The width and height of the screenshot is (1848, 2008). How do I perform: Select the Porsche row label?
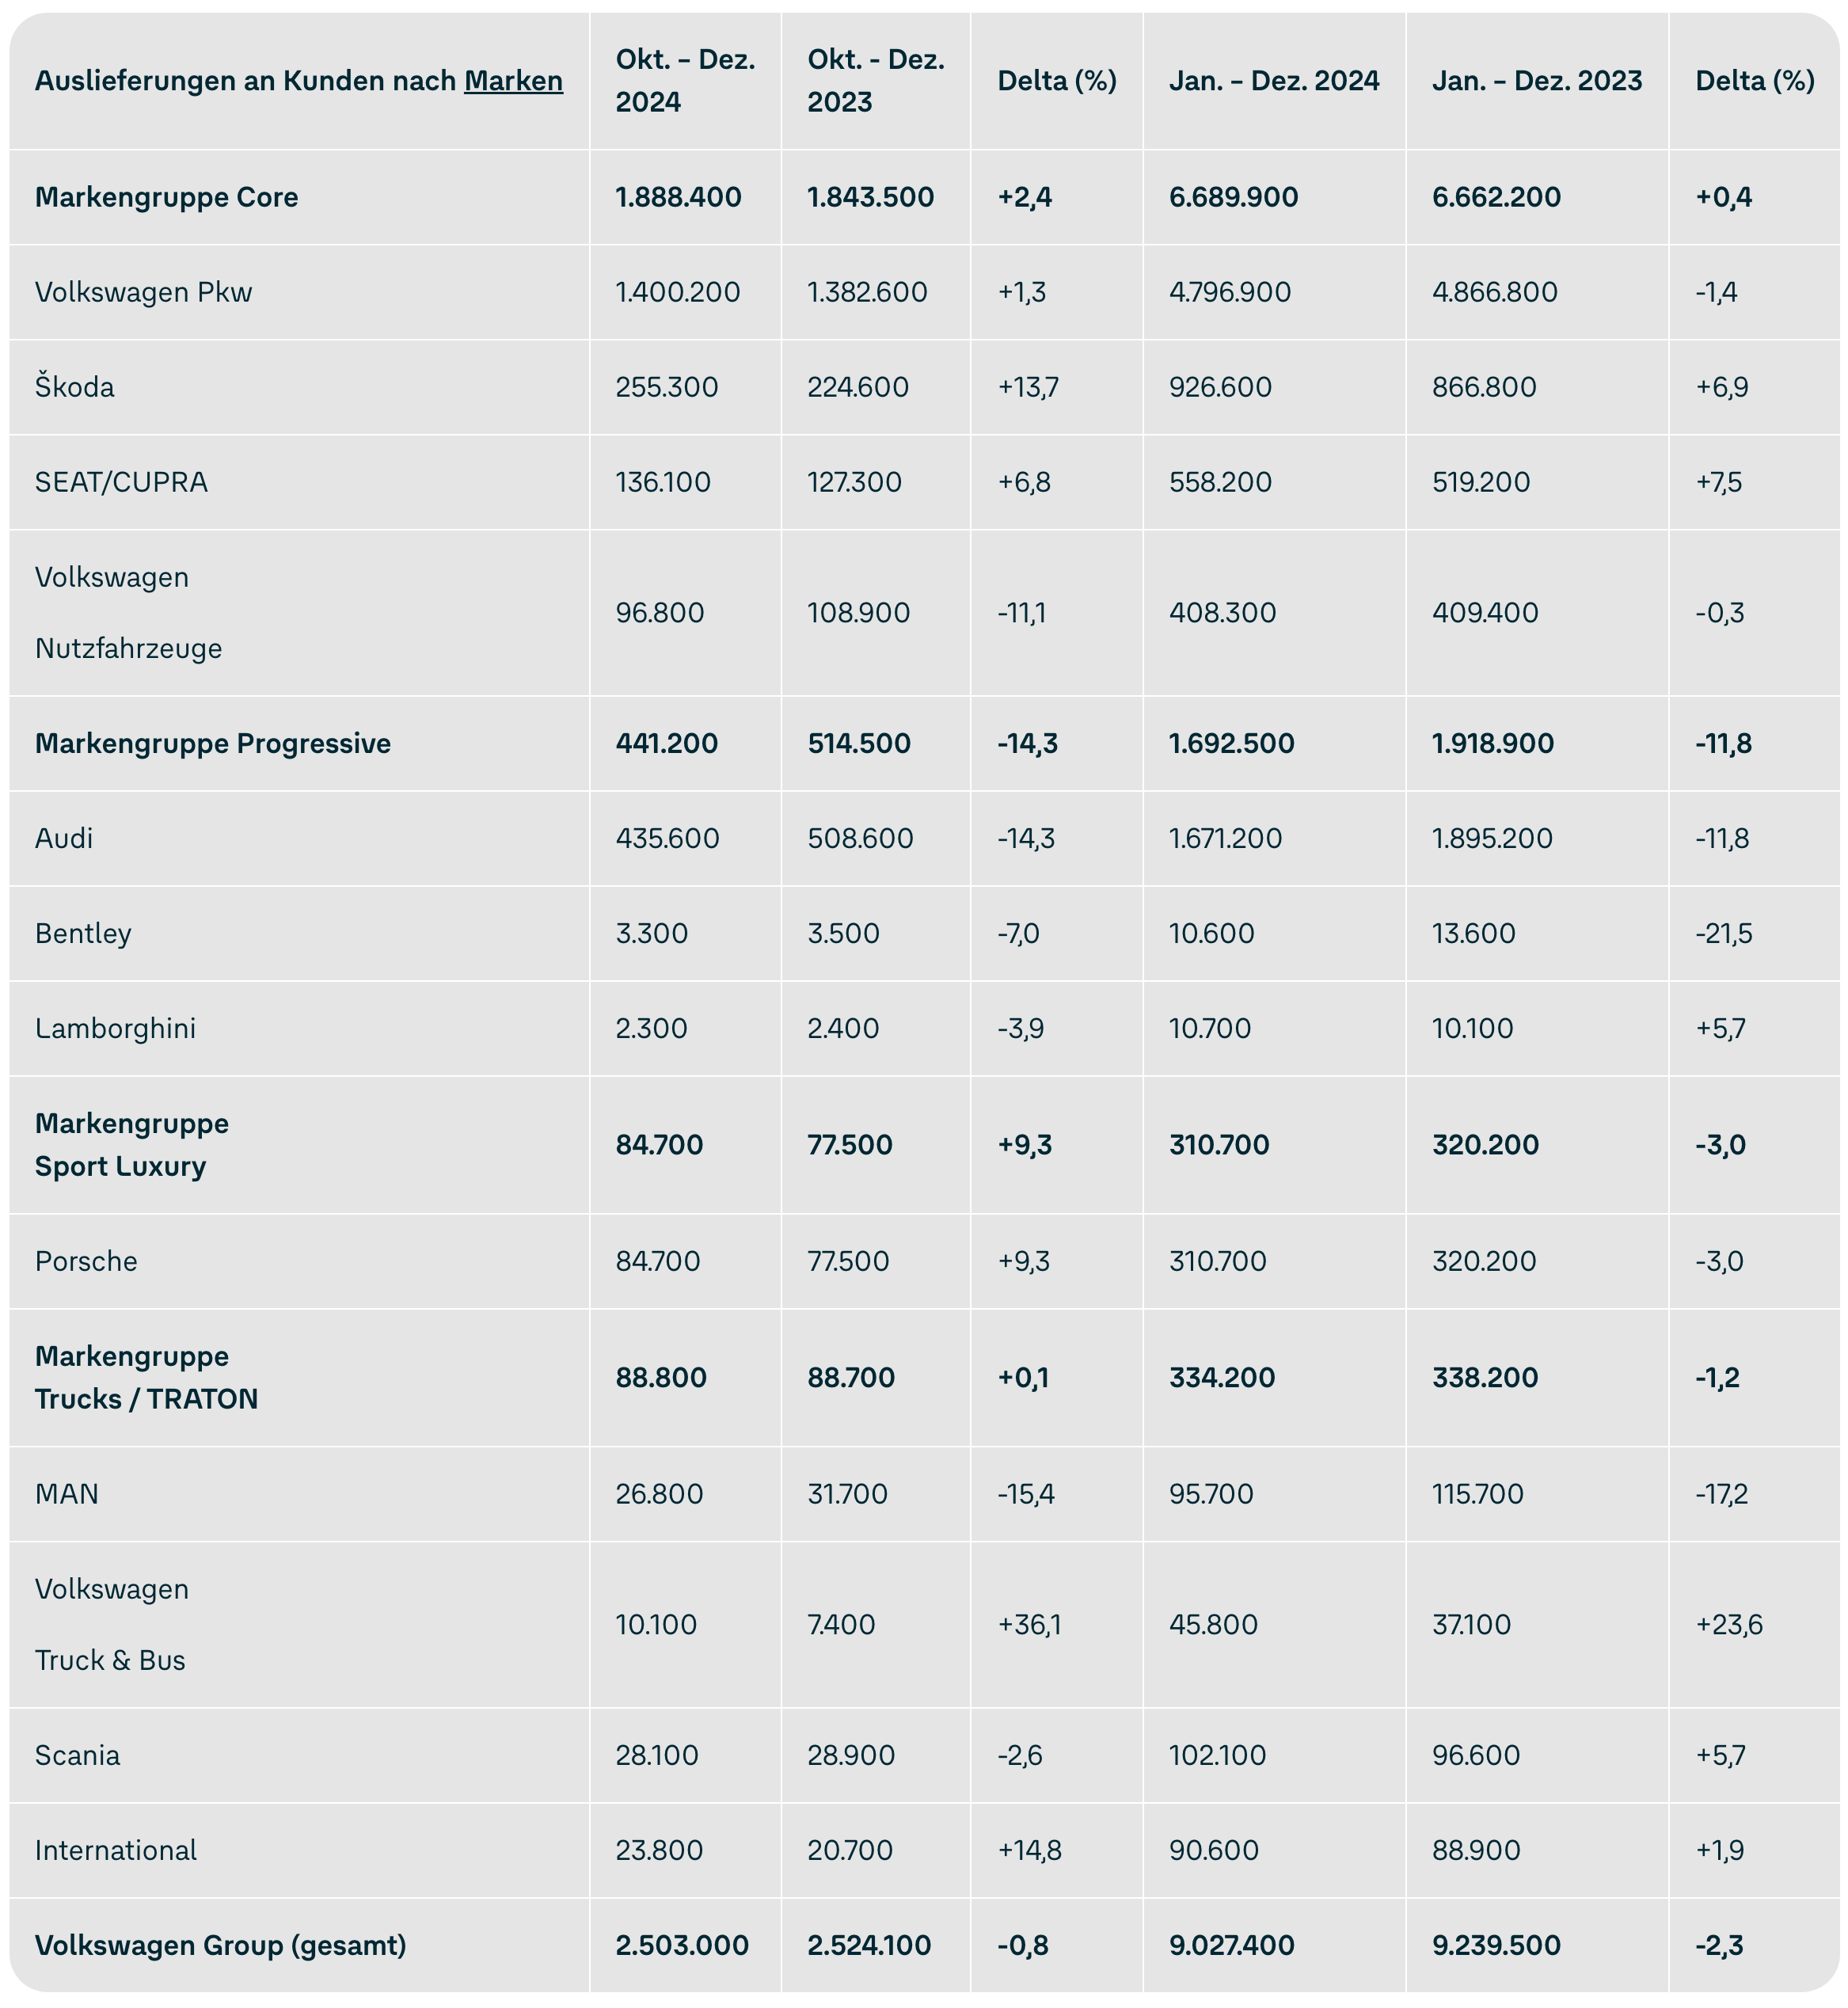(x=86, y=1261)
